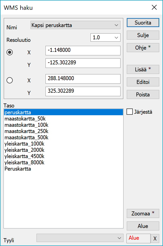This screenshot has width=163, height=246.
Task: Click the Editoi button
Action: point(143,82)
